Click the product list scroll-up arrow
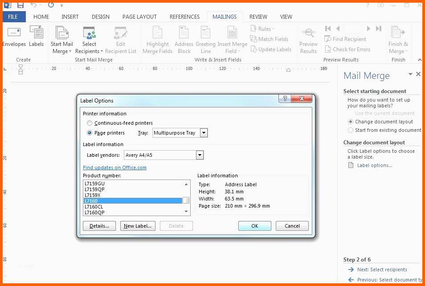 (186, 184)
